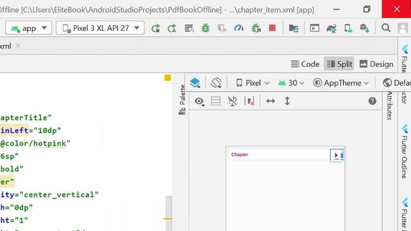Click yellow warning stripe on scrollbar
Image resolution: width=411 pixels, height=231 pixels.
168,219
